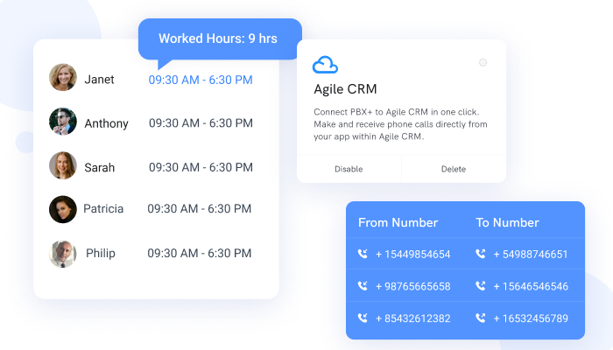Screen dimensions: 613x350
Task: Click Sarah's 09:30 AM - 6:30 PM shift
Action: pos(201,167)
